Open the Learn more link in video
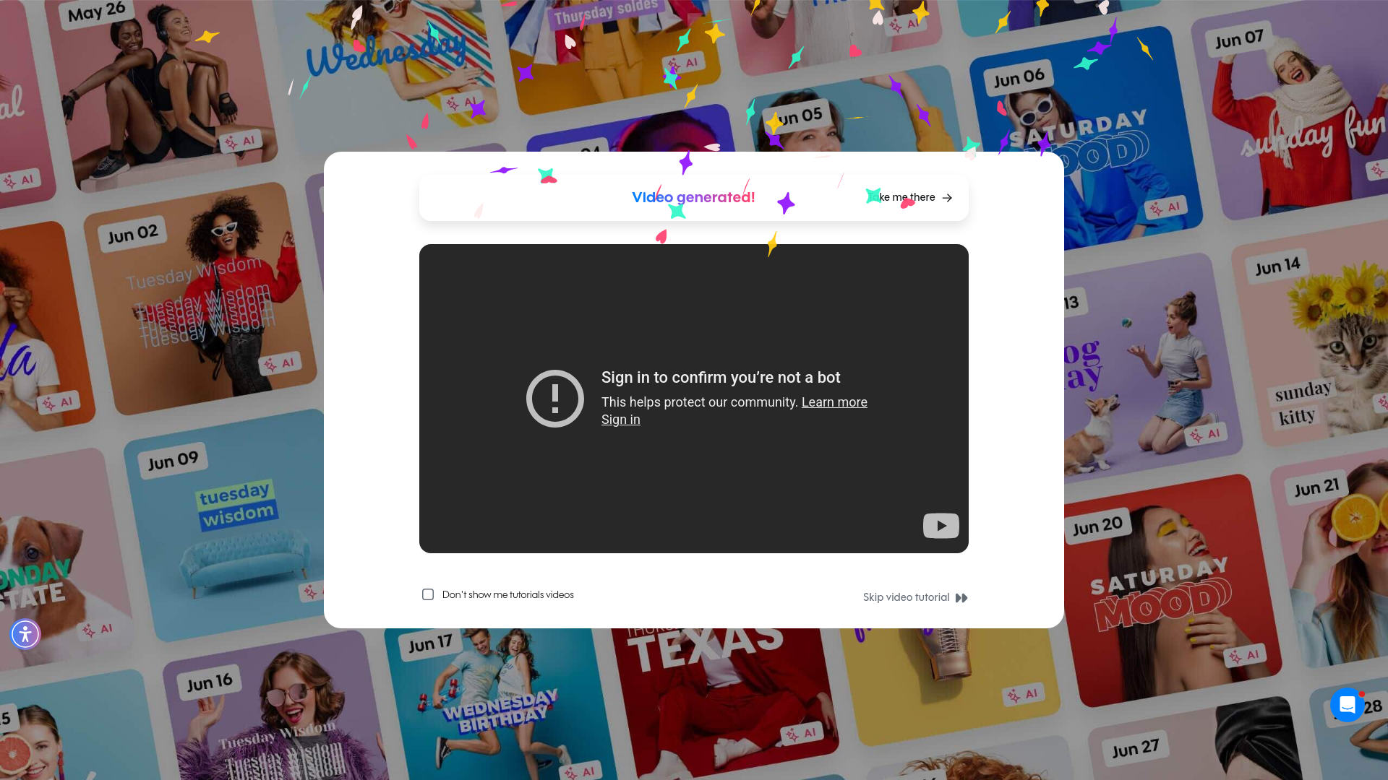This screenshot has width=1388, height=780. [834, 402]
